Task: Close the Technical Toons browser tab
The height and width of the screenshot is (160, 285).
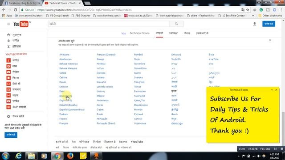Action: click(x=80, y=3)
